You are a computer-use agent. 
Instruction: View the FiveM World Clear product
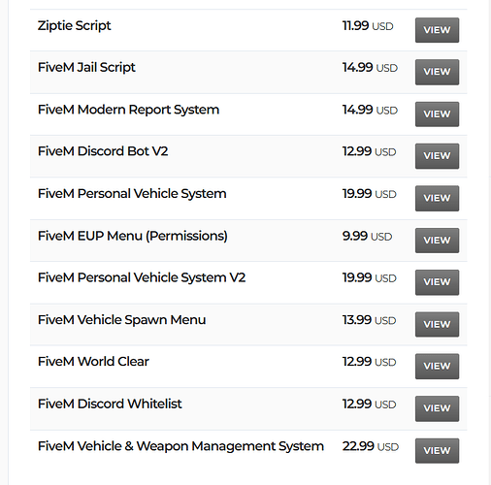(437, 367)
